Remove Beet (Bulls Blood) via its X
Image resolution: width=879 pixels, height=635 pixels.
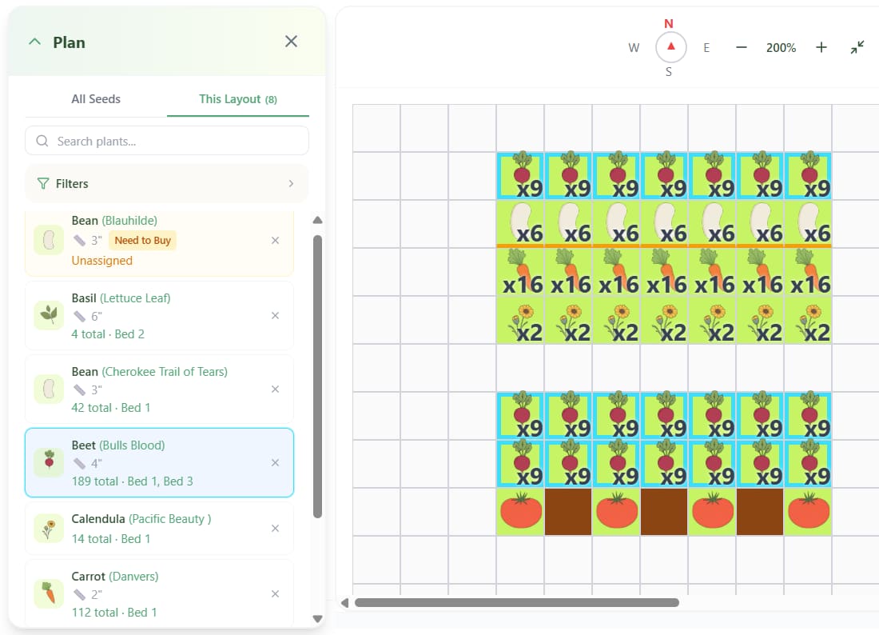(x=275, y=462)
